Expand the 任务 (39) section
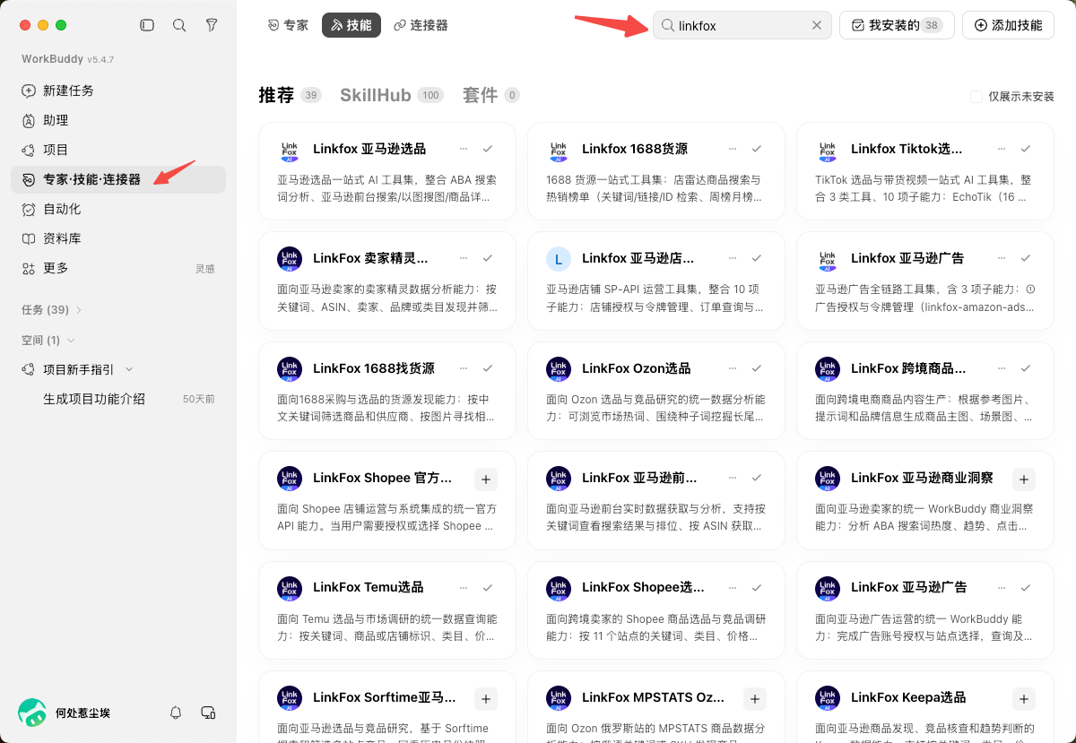 51,310
